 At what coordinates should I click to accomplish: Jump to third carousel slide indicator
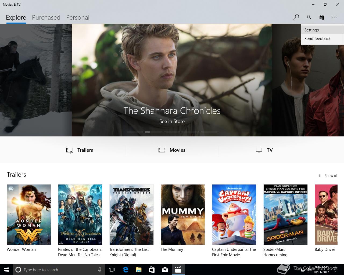coord(172,132)
